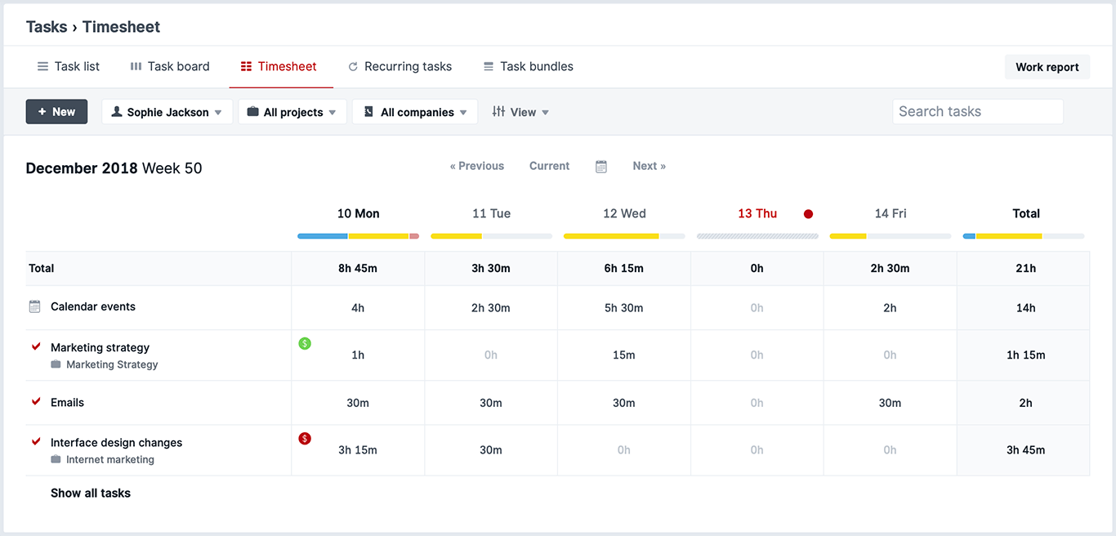Click the red non-billable icon on Interface design changes

(x=305, y=438)
